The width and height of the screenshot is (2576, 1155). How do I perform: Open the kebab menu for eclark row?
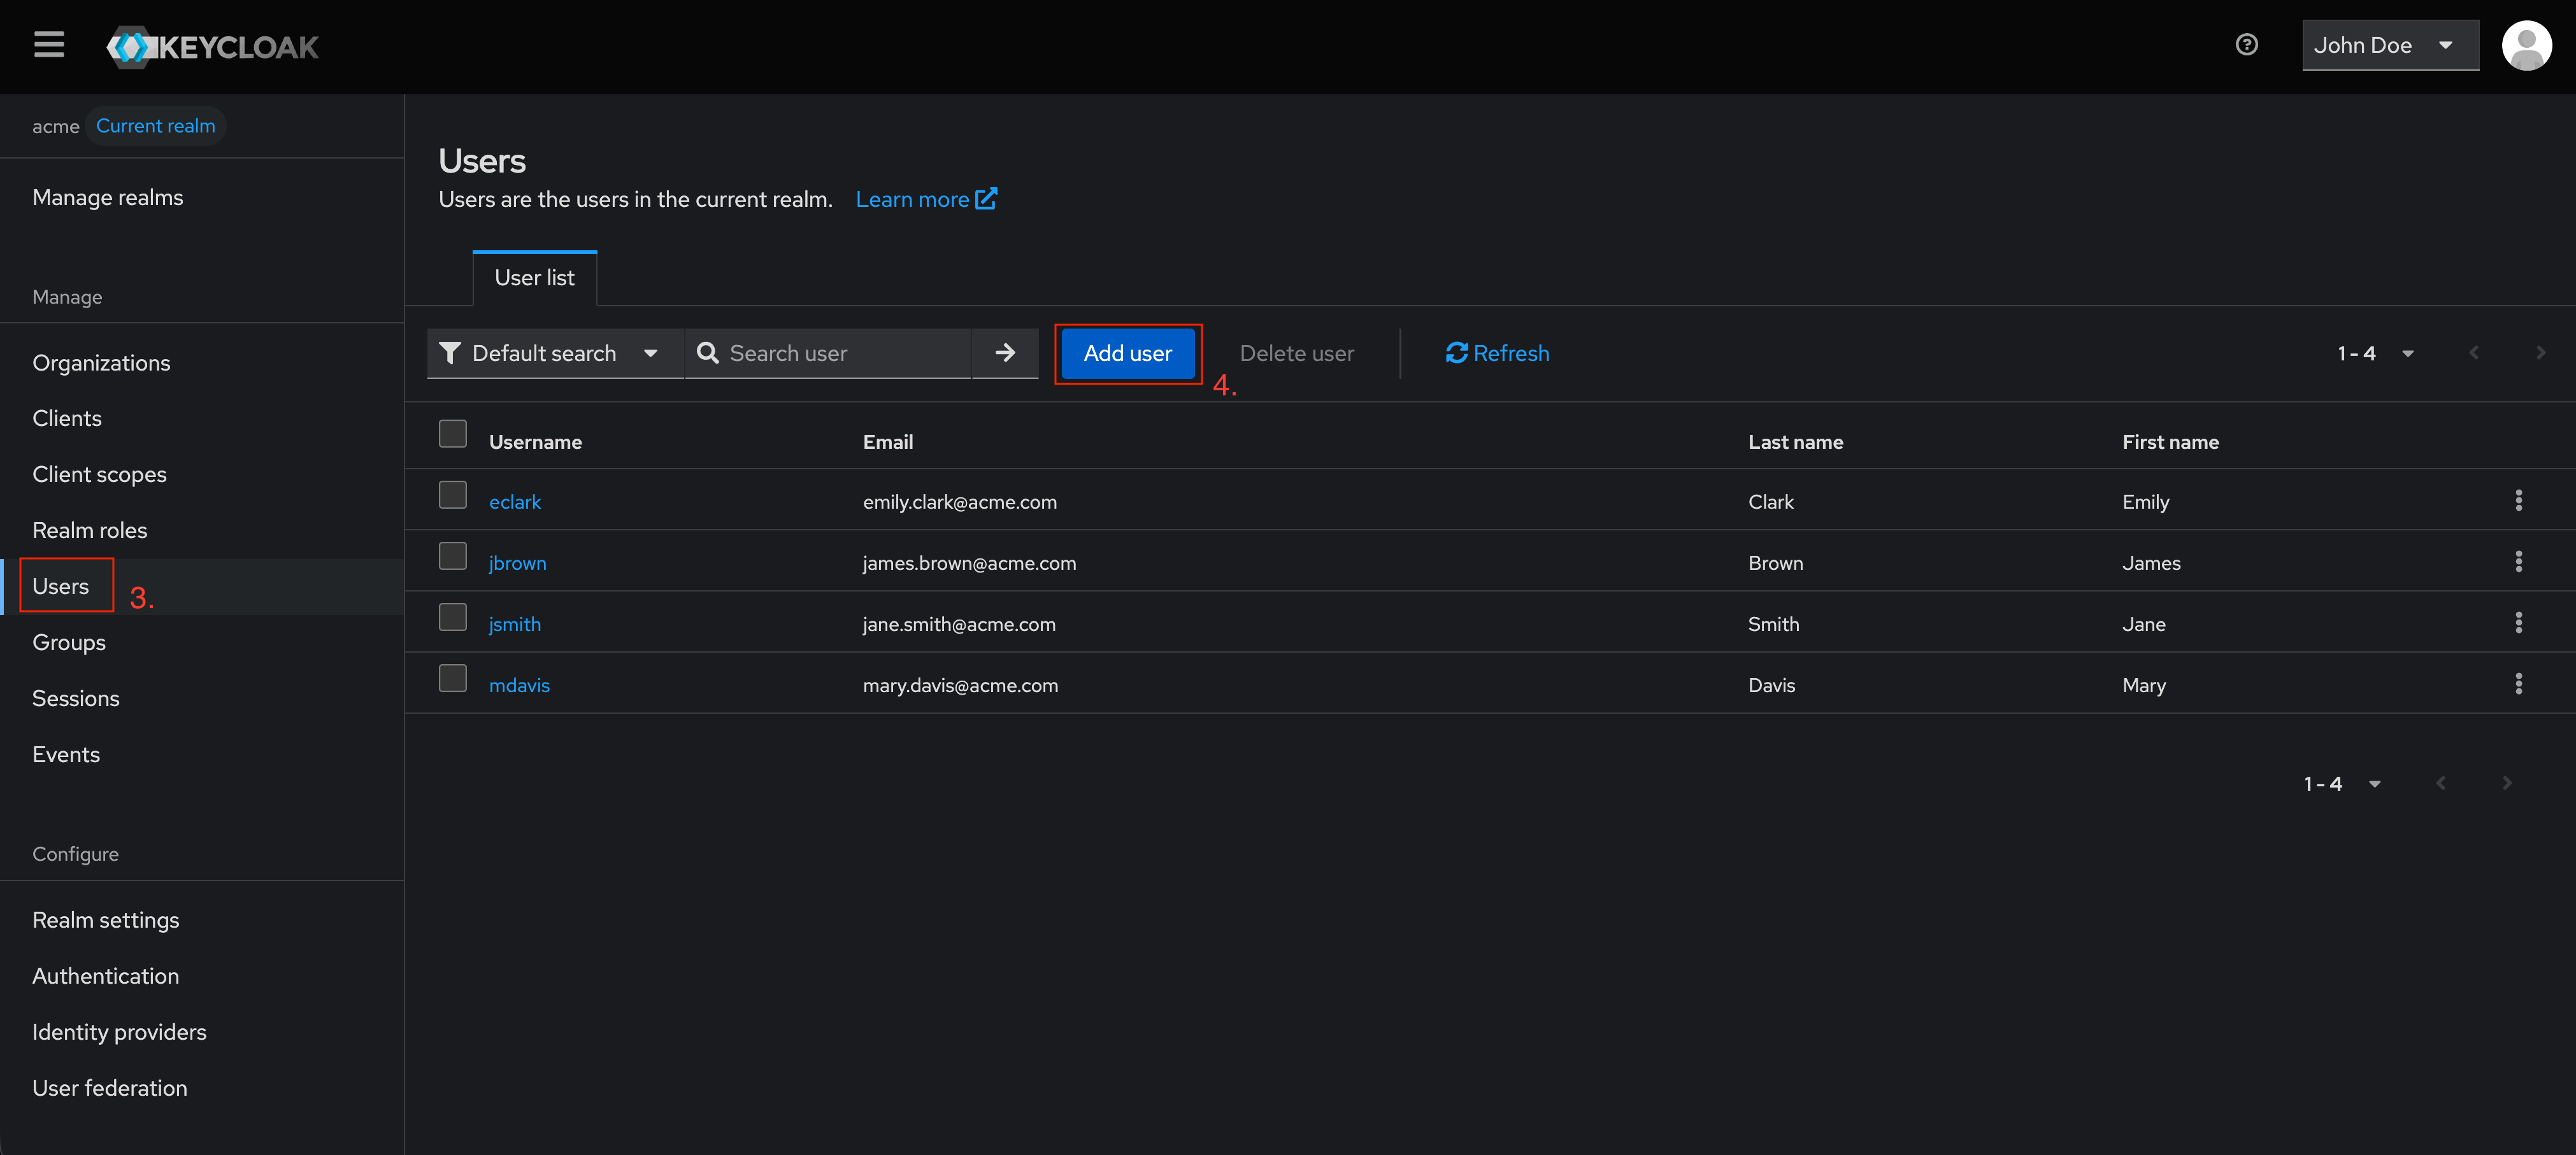tap(2519, 500)
